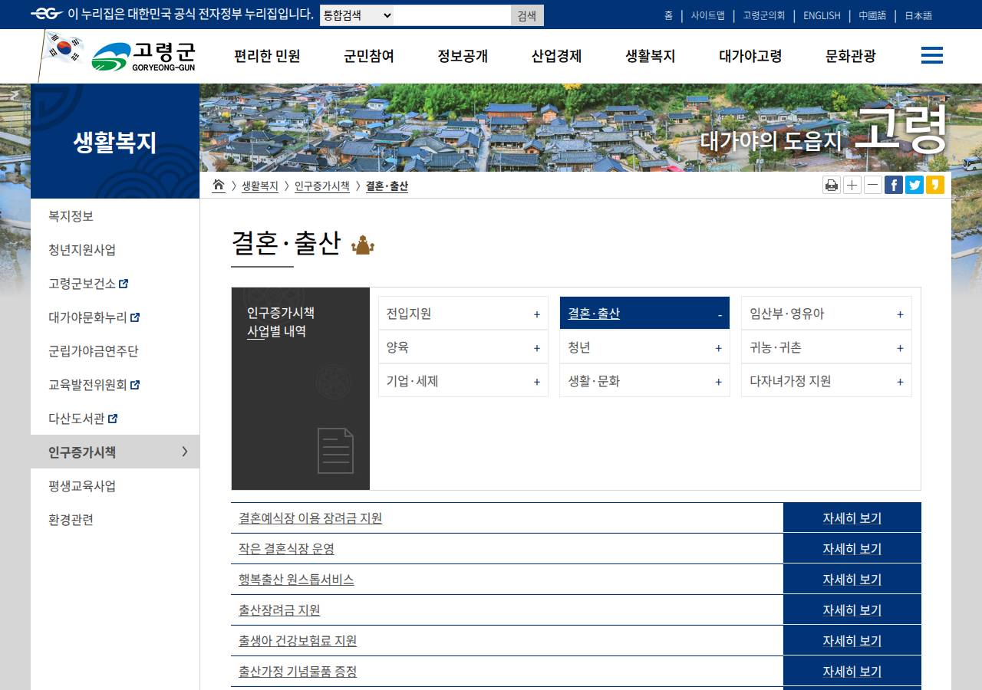
Task: Share page on Twitter
Action: (x=914, y=185)
